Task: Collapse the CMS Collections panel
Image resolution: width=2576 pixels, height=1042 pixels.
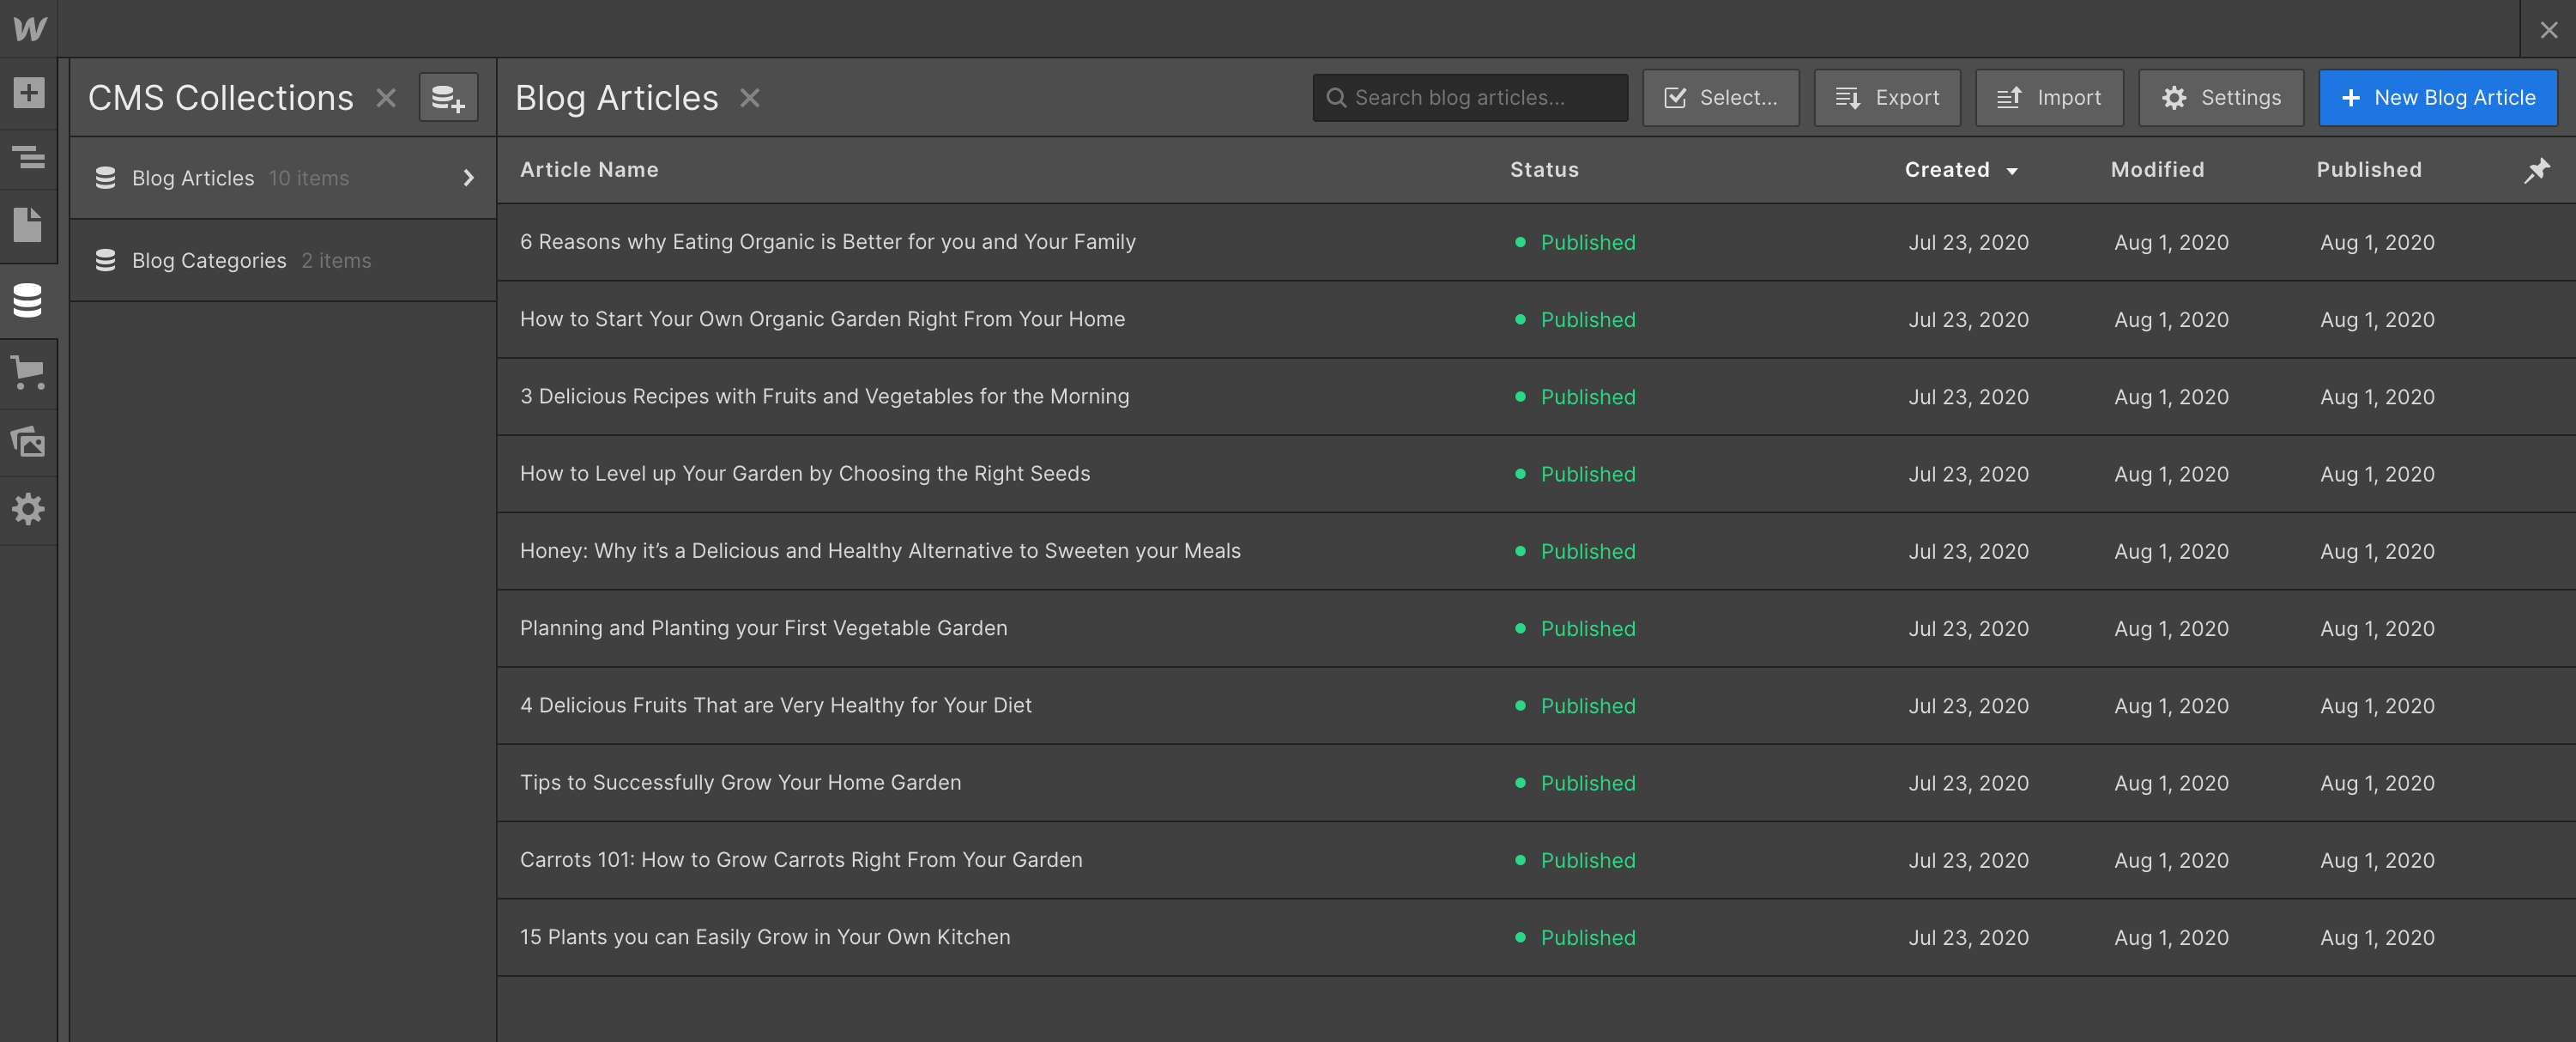Action: (x=385, y=97)
